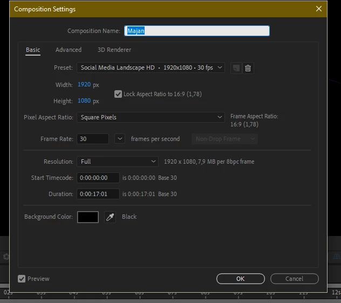Delete the selected preset with trash icon
Viewport: 341px width, 303px height.
pyautogui.click(x=248, y=68)
